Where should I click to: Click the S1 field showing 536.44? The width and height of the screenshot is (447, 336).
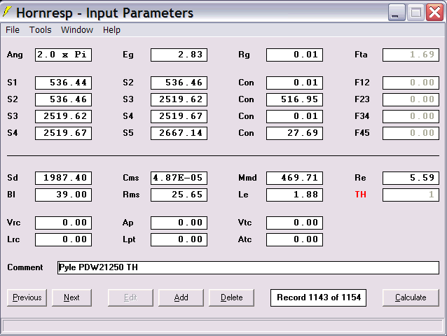click(63, 83)
